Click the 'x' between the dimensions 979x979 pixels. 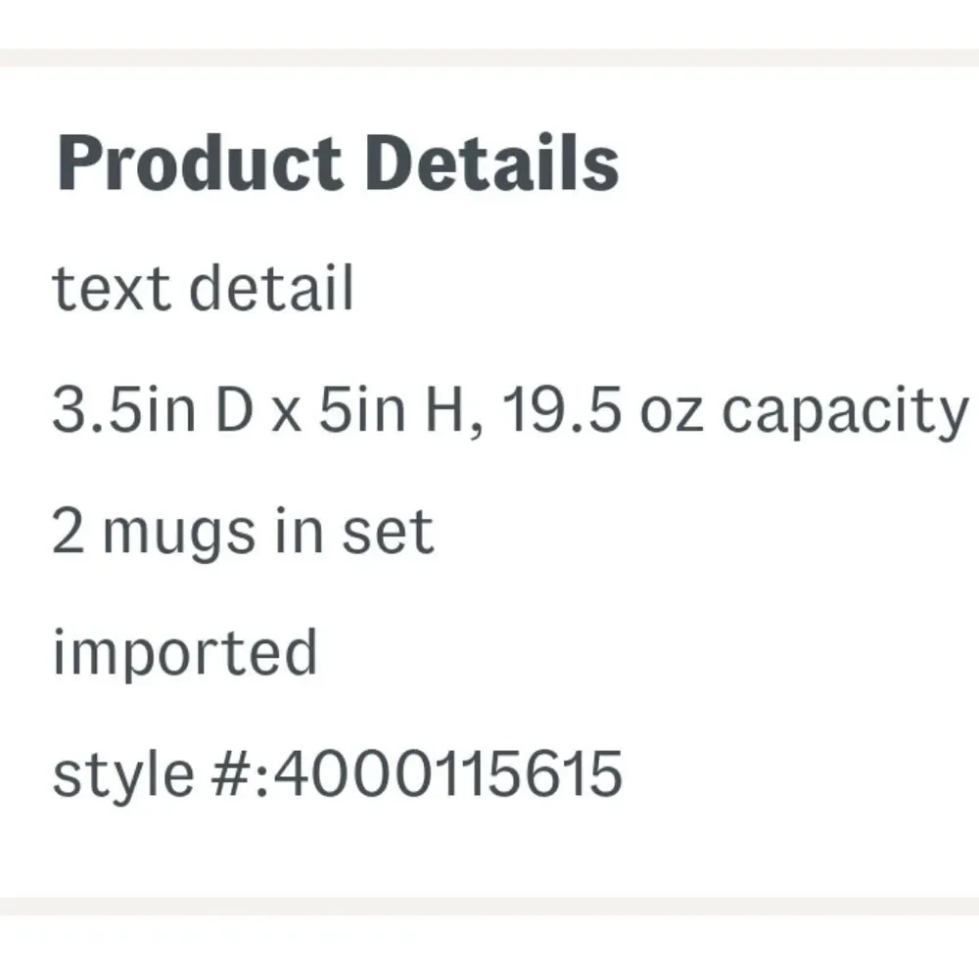pos(287,414)
